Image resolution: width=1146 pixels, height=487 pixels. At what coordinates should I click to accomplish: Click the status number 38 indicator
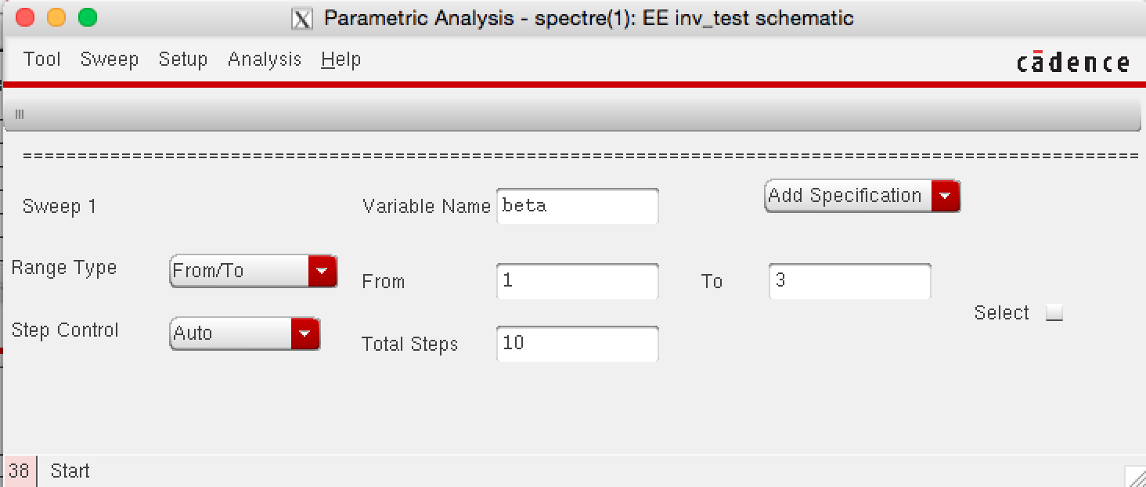click(x=19, y=471)
